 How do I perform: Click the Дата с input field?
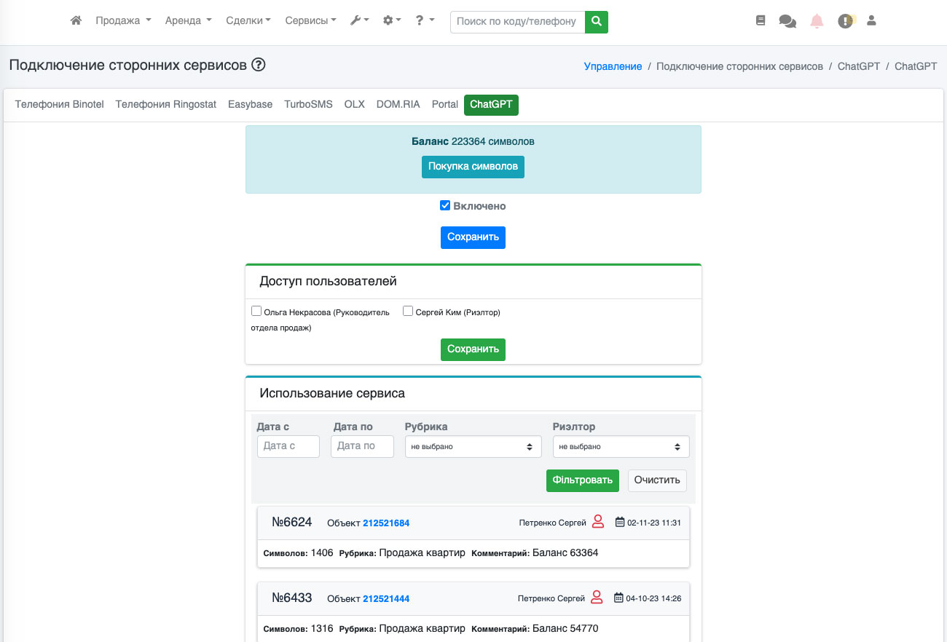288,446
